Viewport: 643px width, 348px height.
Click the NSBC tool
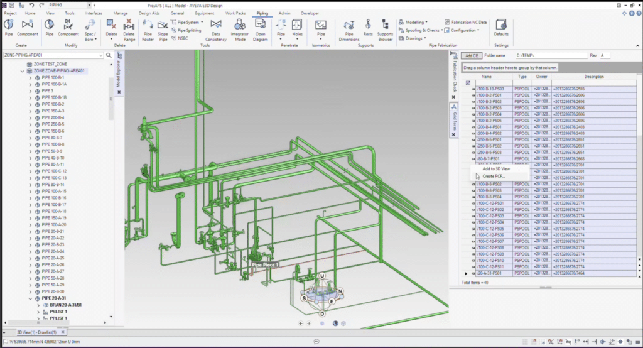[180, 38]
